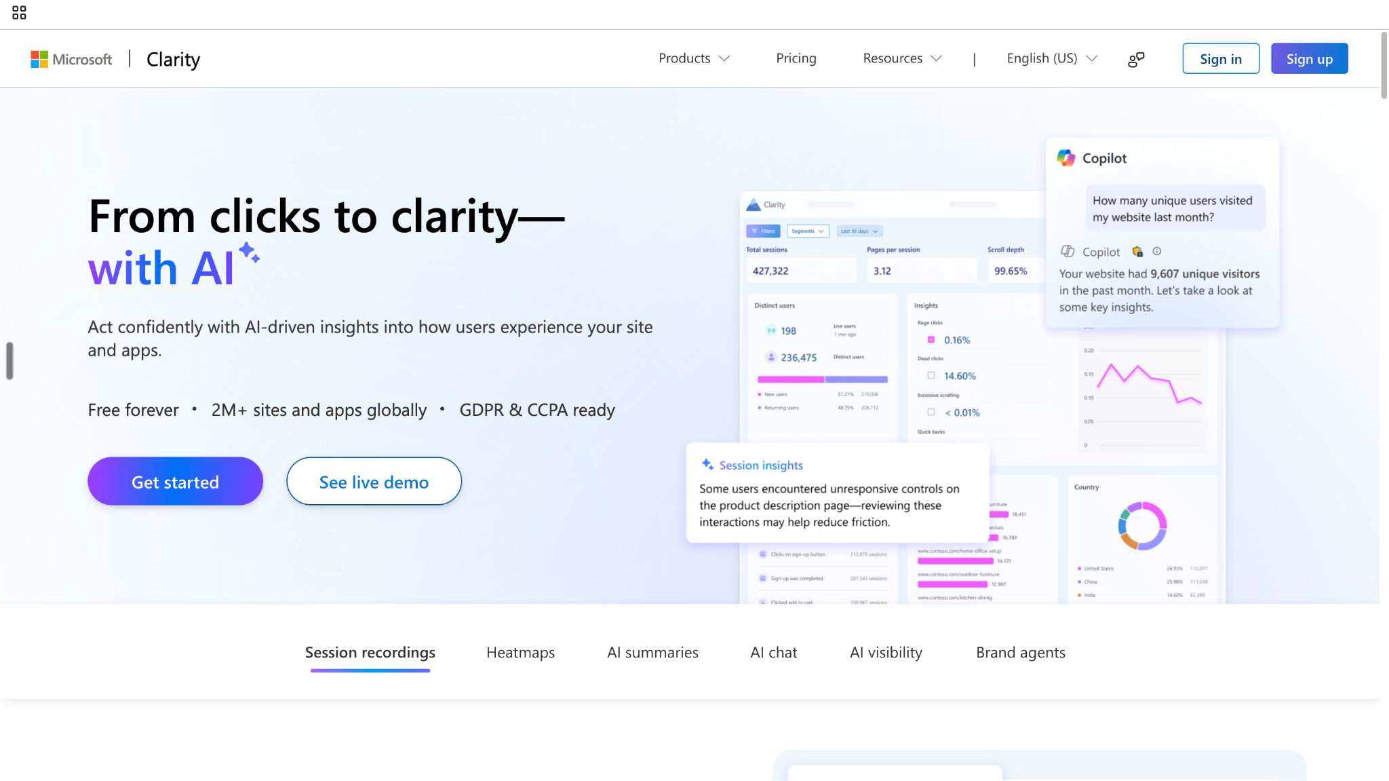Click the left edge drag handle
The width and height of the screenshot is (1389, 781).
9,360
